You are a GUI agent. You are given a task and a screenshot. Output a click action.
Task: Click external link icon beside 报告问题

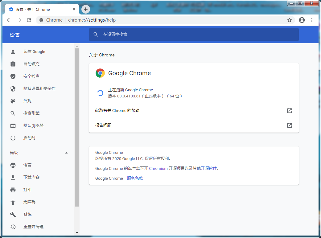tap(290, 125)
